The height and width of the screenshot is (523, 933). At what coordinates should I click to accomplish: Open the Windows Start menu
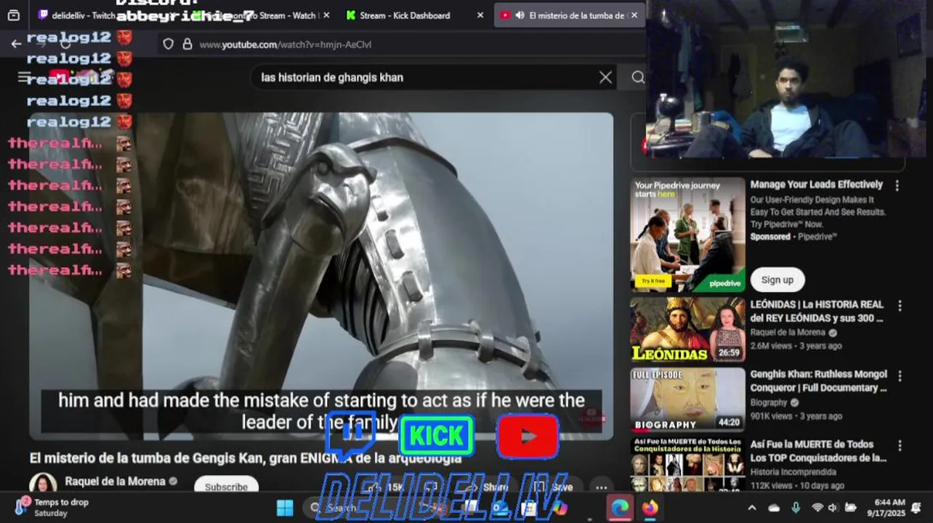285,508
